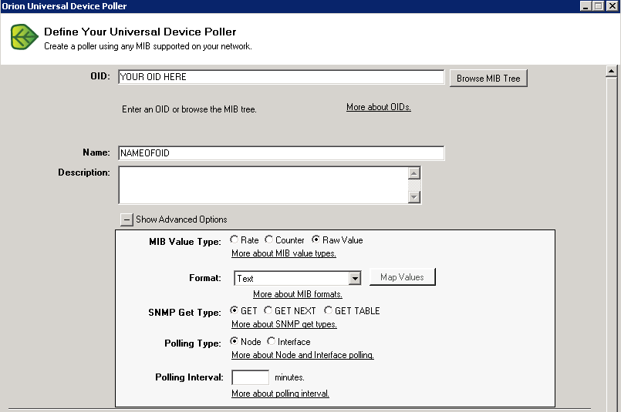Click the green leaf Orion logo icon
This screenshot has width=621, height=412.
[x=24, y=37]
